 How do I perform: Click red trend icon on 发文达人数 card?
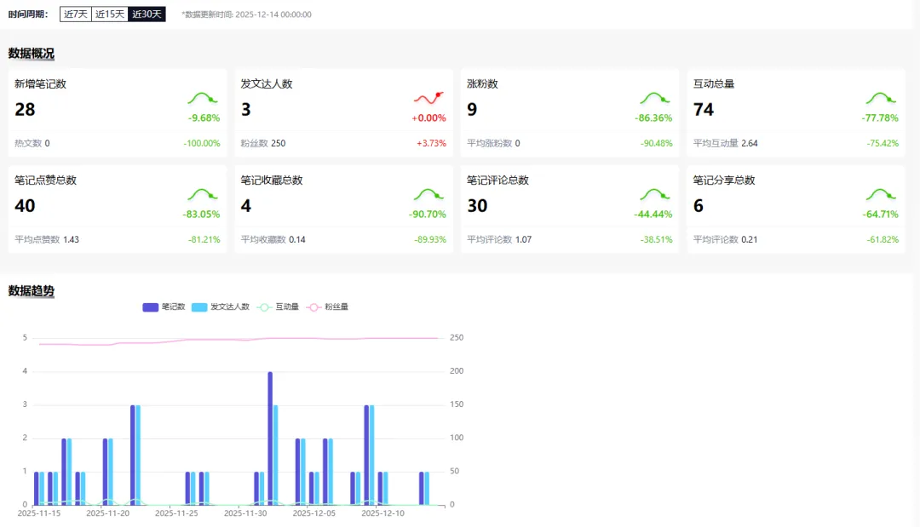428,99
